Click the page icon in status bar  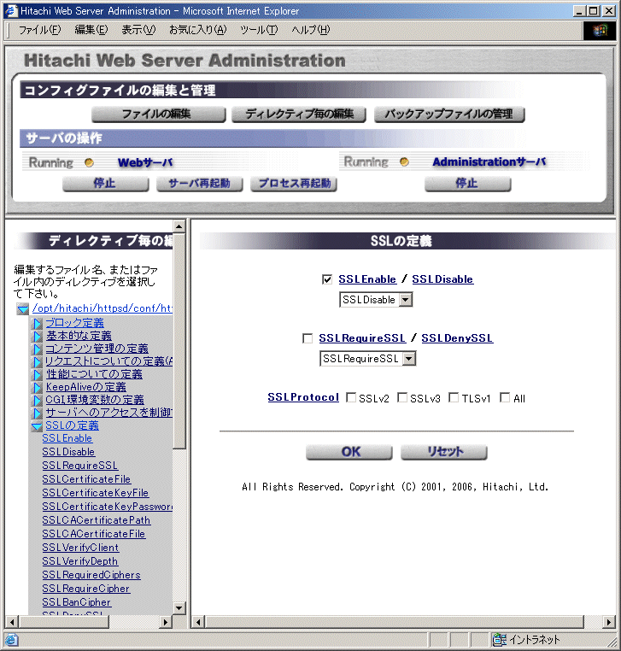pos(11,640)
